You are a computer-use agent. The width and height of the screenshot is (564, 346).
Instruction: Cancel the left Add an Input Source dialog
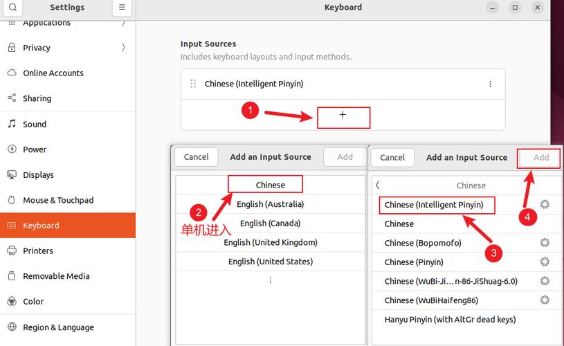tap(196, 157)
